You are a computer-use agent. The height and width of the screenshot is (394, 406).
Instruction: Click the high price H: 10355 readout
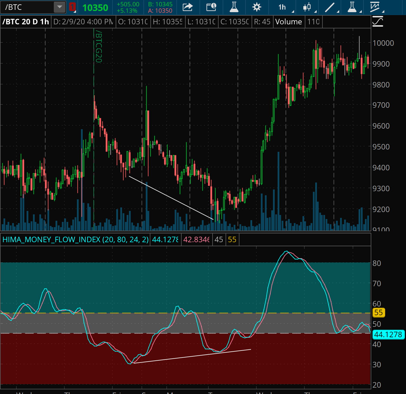point(168,22)
